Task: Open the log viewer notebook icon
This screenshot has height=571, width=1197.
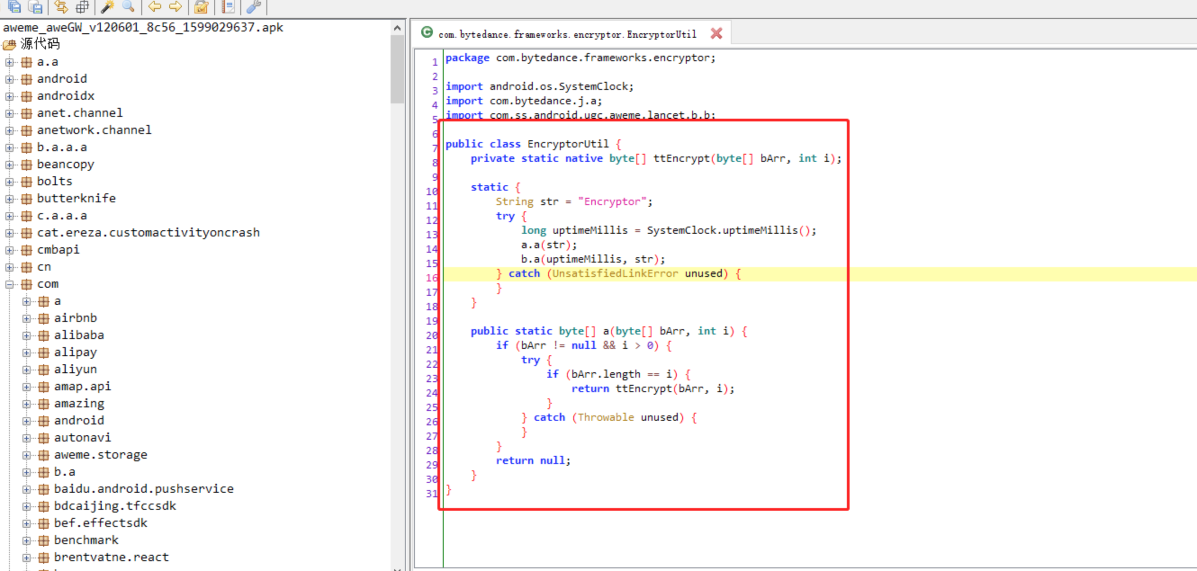Action: (x=228, y=6)
